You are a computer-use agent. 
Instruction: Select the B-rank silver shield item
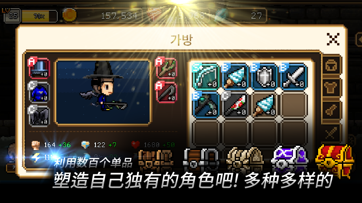[x=264, y=76]
